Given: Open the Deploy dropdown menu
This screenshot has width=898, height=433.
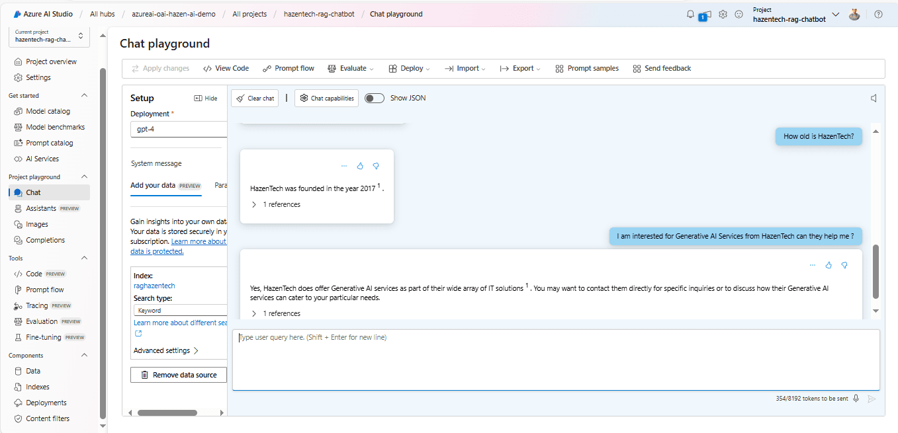Looking at the screenshot, I should tap(409, 68).
